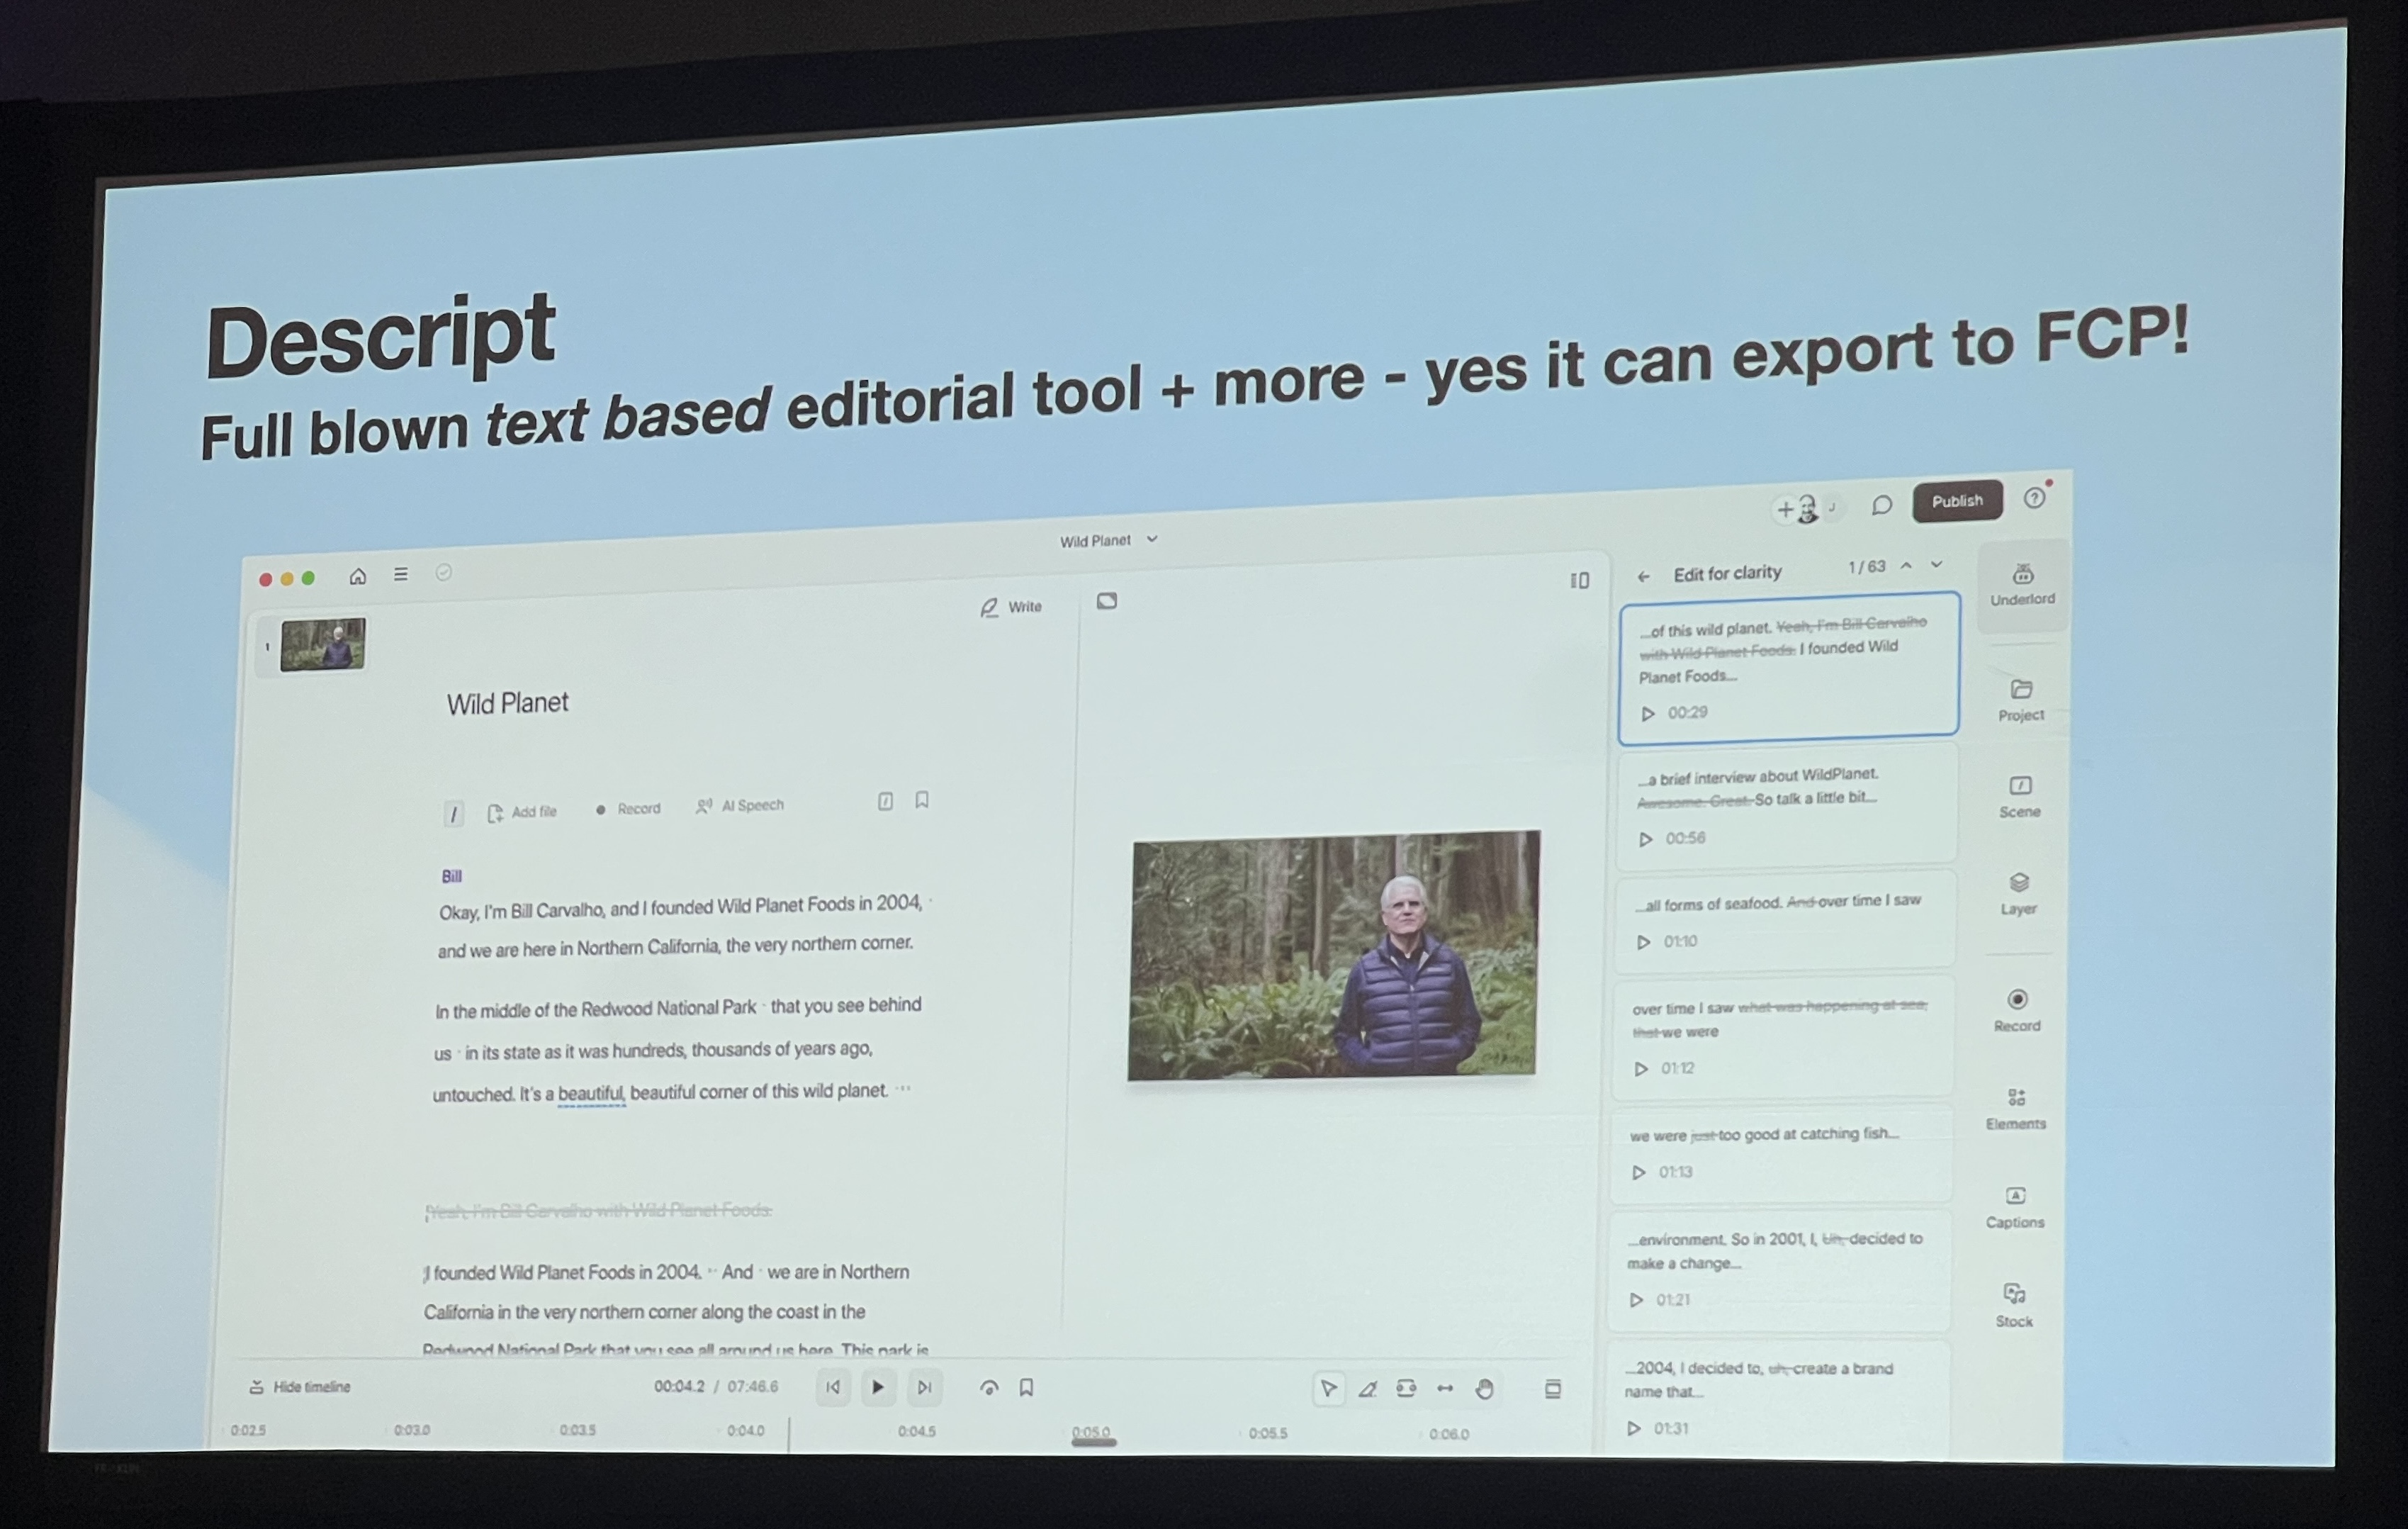Open the Project sidebar tab
2408x1529 pixels.
[2020, 699]
